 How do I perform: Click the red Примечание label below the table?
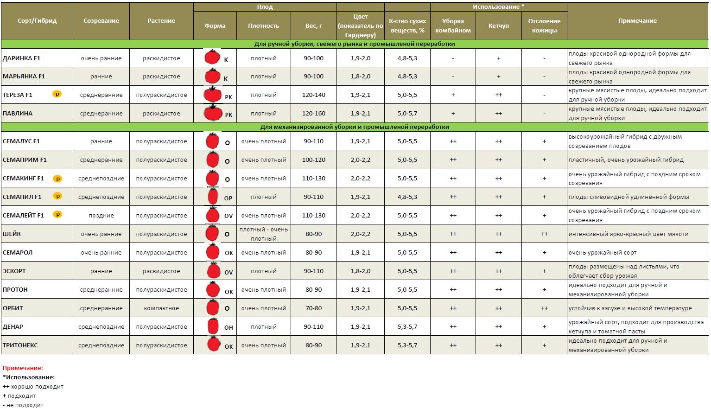click(23, 368)
